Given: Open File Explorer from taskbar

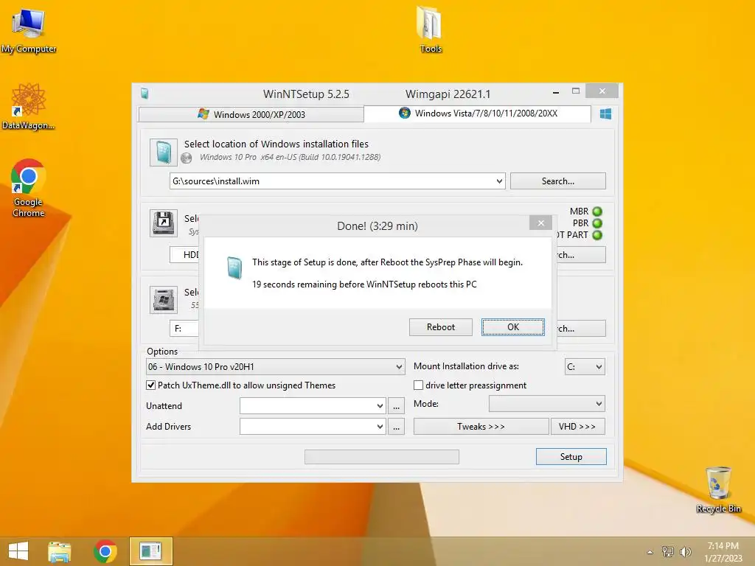Looking at the screenshot, I should pos(60,551).
